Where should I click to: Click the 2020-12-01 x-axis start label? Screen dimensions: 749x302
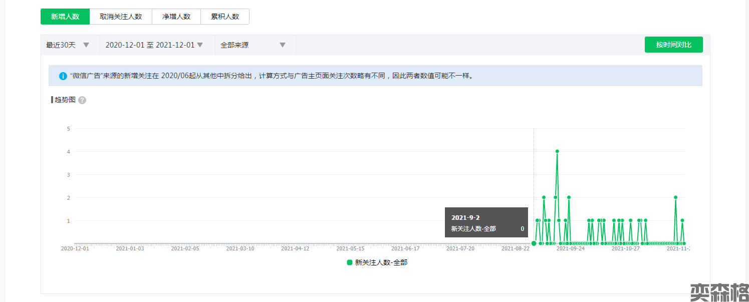75,248
